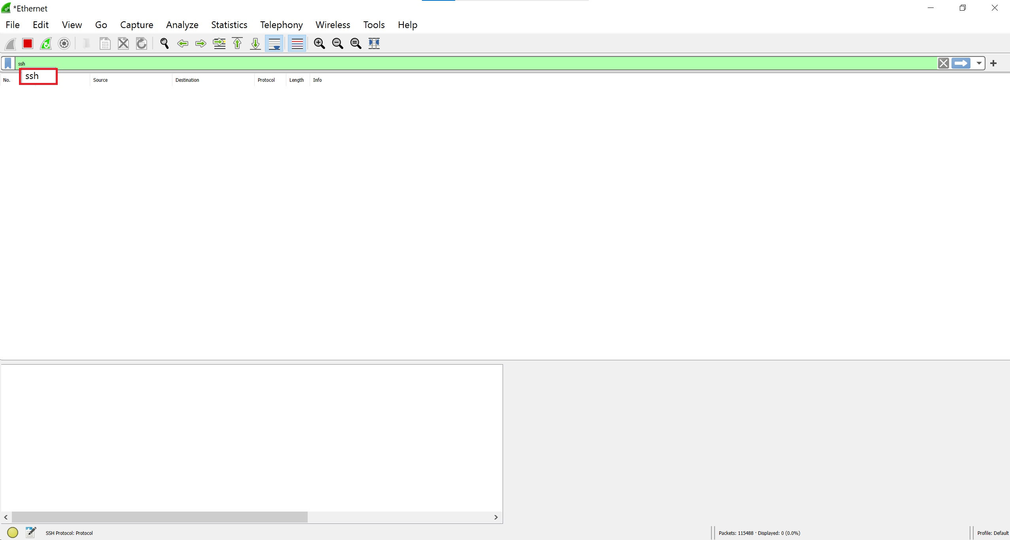1010x540 pixels.
Task: Click the horizontal scrollbar in details pane
Action: click(160, 517)
